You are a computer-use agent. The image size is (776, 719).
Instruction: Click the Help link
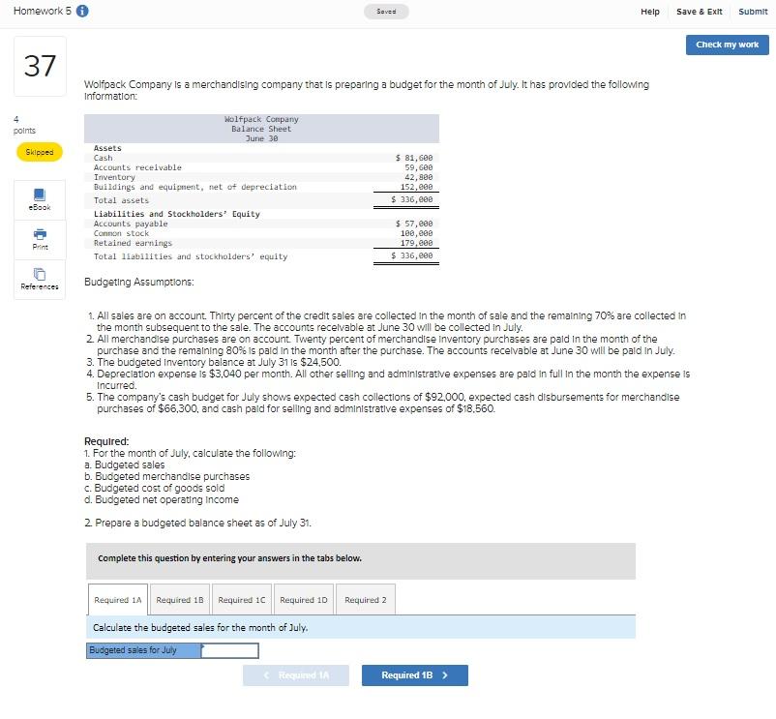650,12
